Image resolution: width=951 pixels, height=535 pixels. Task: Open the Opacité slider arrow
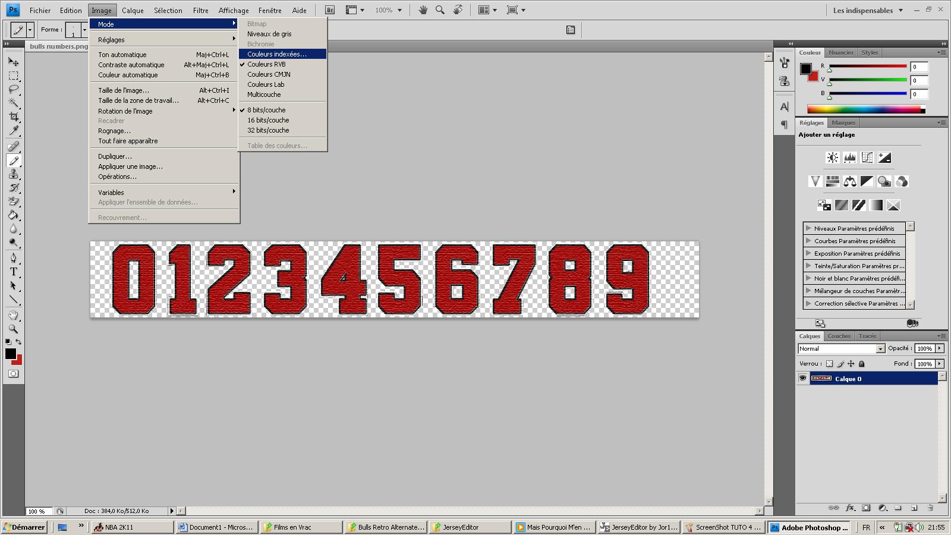[940, 348]
